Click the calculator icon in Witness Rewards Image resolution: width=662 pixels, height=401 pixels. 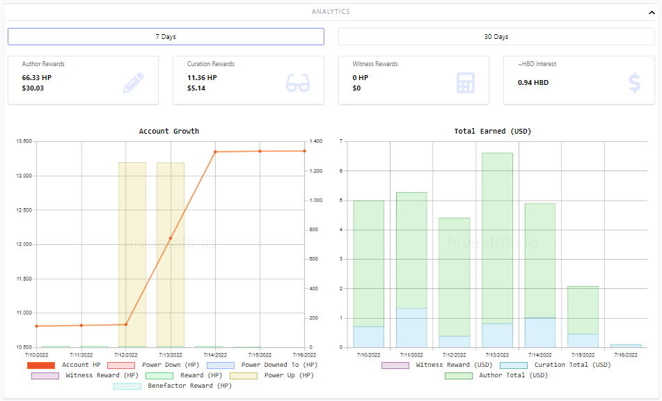point(465,83)
